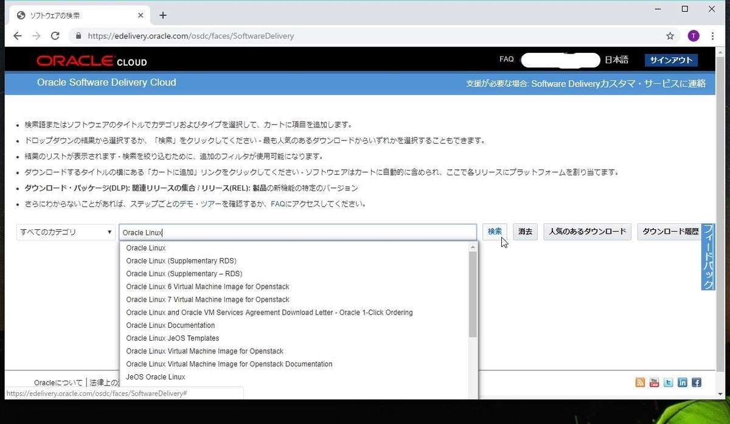This screenshot has height=424, width=730.
Task: Click the browser profile avatar icon
Action: click(693, 36)
